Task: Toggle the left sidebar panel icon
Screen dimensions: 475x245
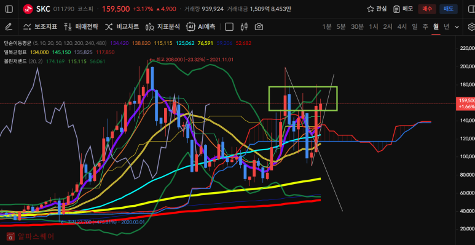Action: point(9,9)
